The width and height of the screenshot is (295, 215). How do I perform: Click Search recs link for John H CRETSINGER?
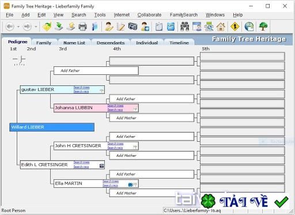click(115, 148)
